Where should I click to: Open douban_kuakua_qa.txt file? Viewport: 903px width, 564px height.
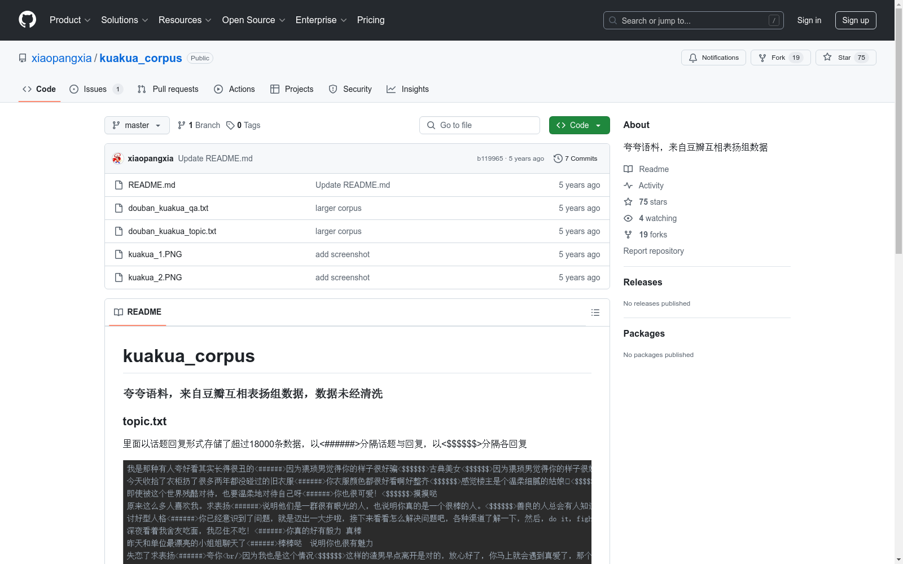click(x=168, y=208)
